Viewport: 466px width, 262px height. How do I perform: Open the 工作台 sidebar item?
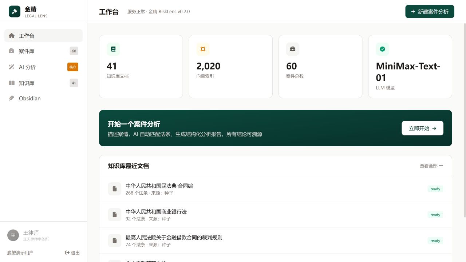tap(44, 36)
